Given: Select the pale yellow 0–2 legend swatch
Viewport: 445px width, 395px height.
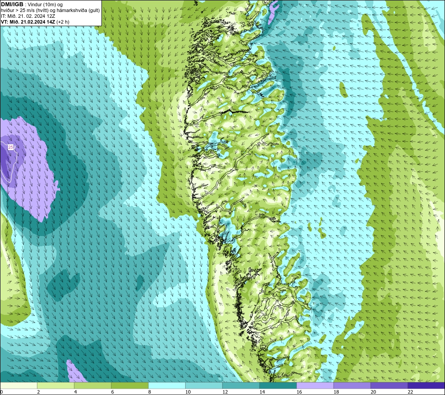Looking at the screenshot, I should pyautogui.click(x=18, y=385).
